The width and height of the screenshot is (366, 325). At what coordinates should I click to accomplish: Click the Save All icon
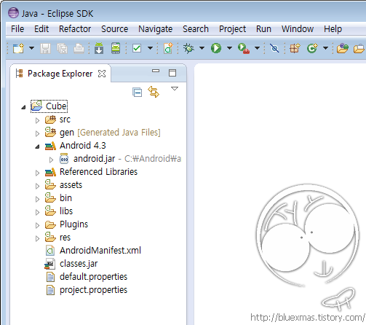pyautogui.click(x=63, y=49)
